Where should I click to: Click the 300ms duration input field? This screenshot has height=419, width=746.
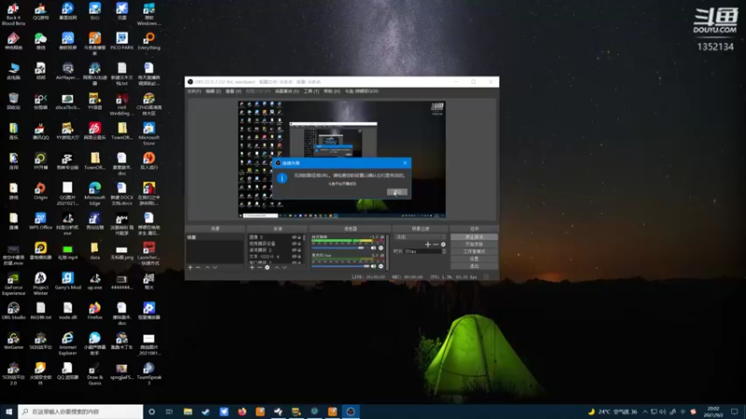pos(422,251)
